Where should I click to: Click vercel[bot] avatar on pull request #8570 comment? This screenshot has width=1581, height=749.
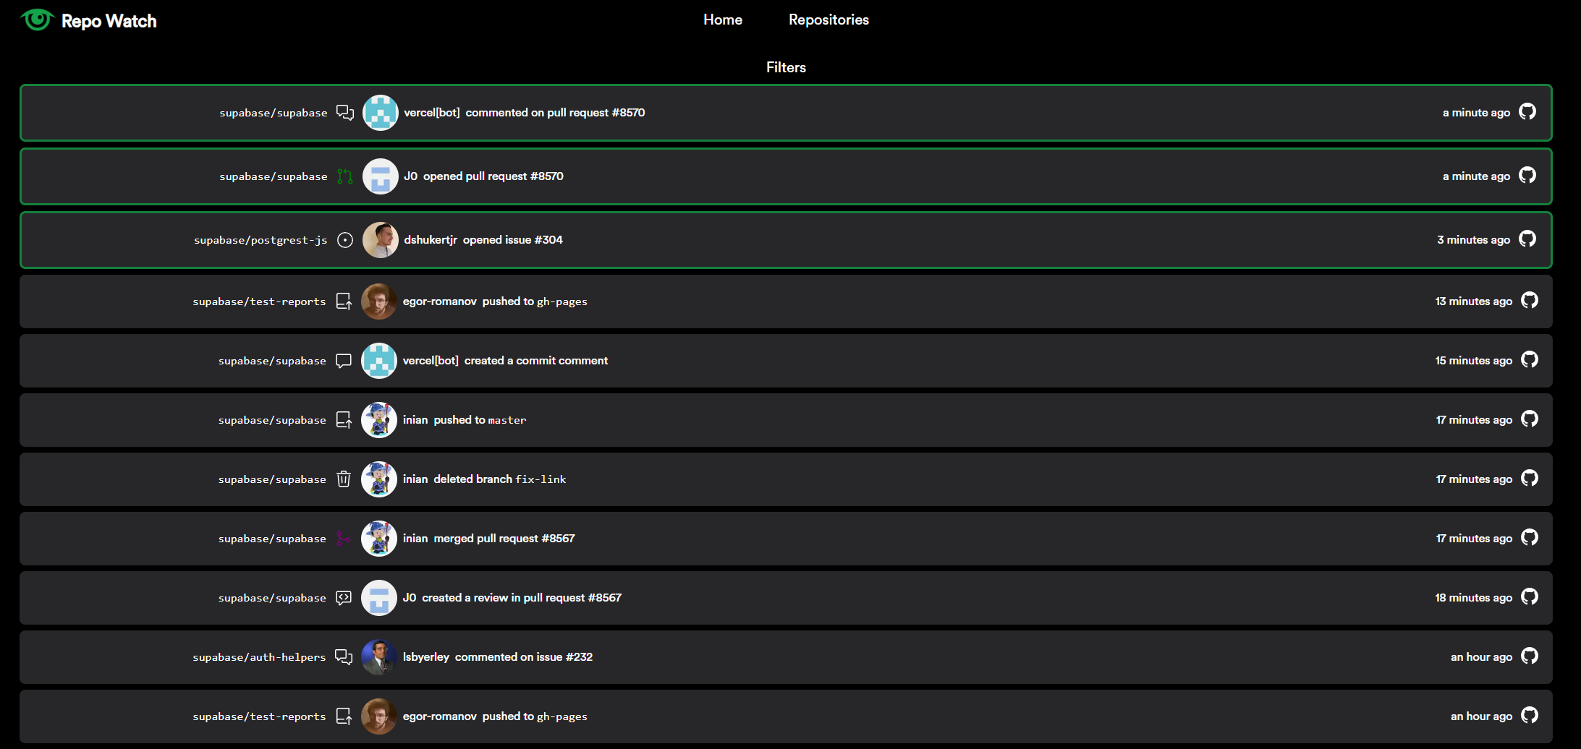[381, 113]
